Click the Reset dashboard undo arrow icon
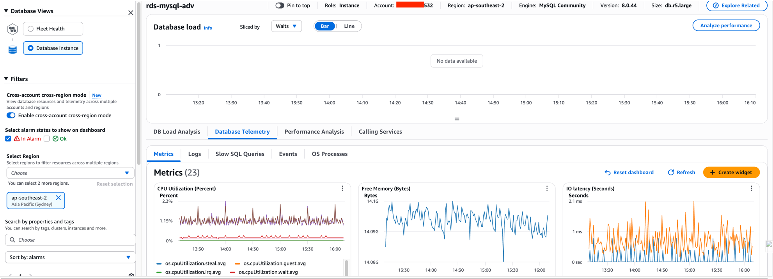This screenshot has width=773, height=279. pos(607,173)
